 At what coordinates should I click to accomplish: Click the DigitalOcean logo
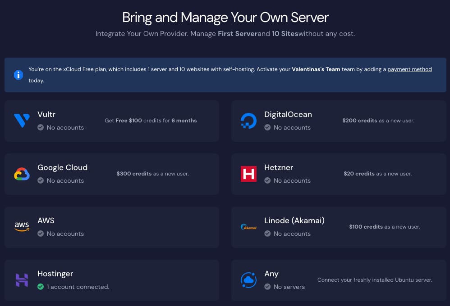click(248, 121)
